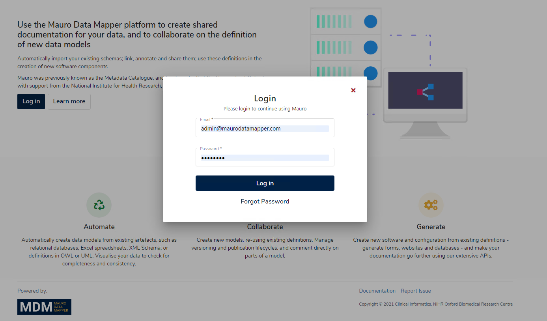Viewport: 547px width, 321px height.
Task: Open the Report Issue link
Action: point(416,291)
